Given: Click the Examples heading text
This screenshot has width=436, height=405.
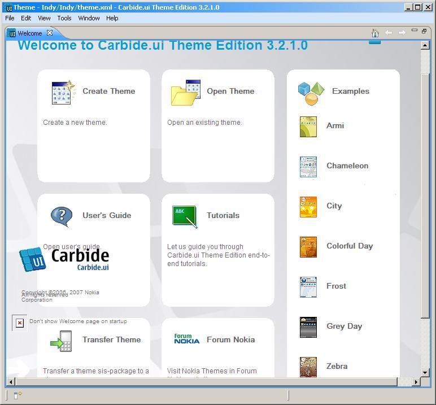Looking at the screenshot, I should [x=351, y=92].
